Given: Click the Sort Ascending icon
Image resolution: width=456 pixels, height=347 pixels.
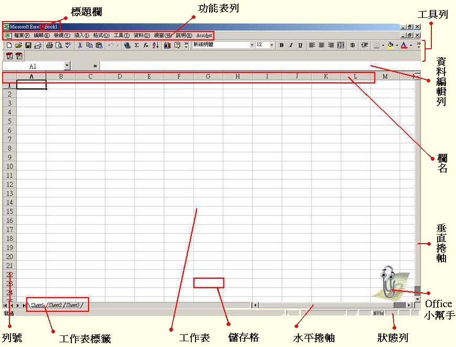Looking at the screenshot, I should [156, 46].
